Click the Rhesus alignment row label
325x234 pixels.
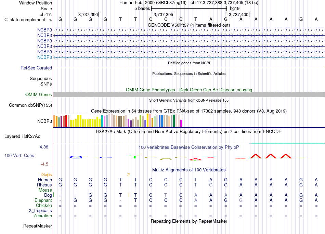[44, 185]
